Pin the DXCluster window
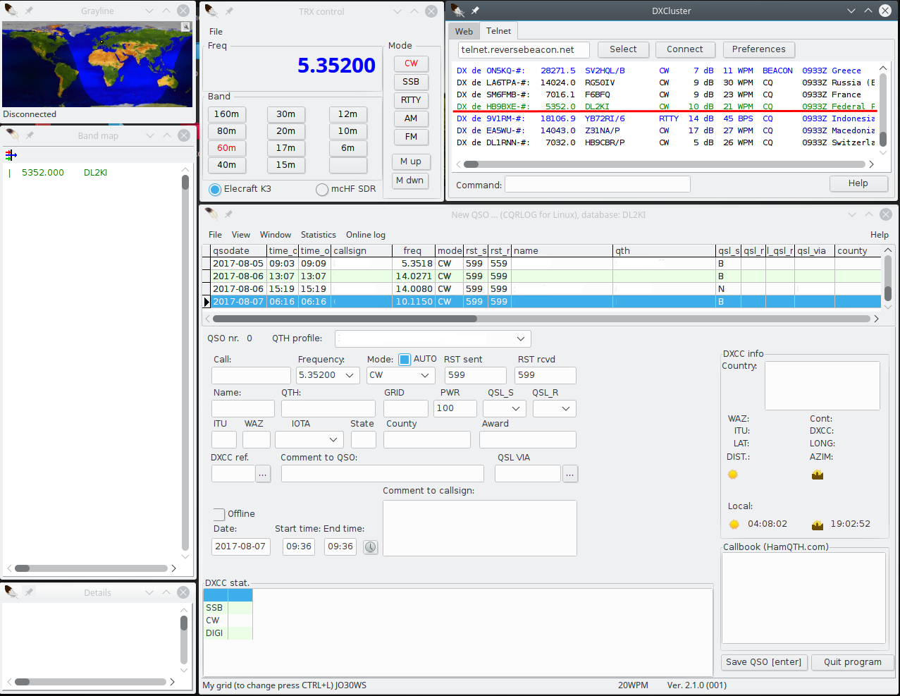The image size is (900, 696). [x=476, y=11]
